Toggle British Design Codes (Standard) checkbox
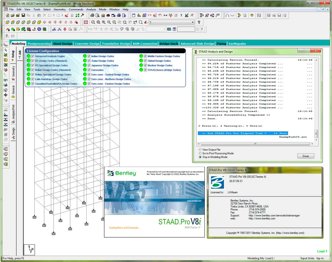The image size is (332, 262). click(x=33, y=70)
